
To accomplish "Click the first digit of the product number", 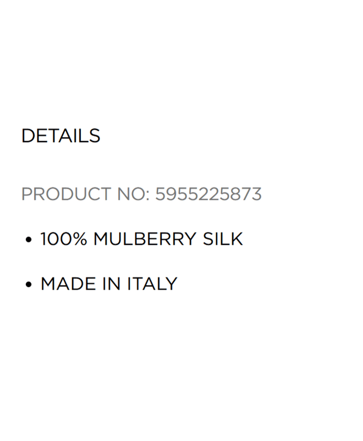I will (160, 195).
